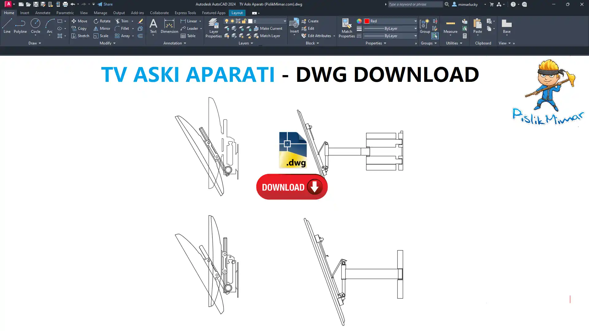
Task: Select the Measure utility
Action: (450, 26)
